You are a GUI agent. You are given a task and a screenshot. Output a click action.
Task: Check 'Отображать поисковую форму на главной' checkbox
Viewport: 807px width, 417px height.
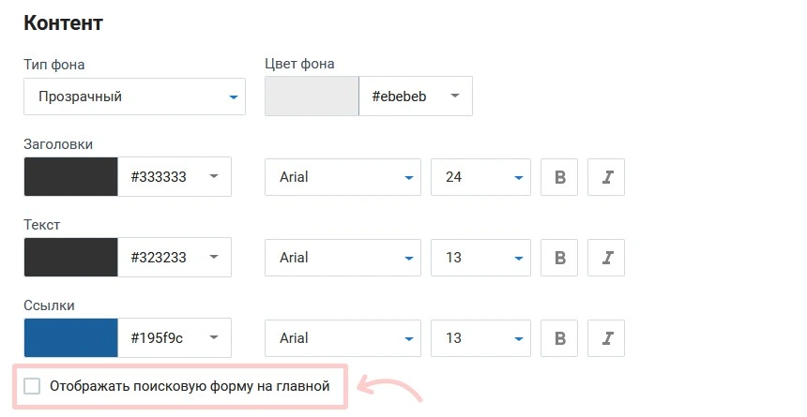[x=33, y=386]
